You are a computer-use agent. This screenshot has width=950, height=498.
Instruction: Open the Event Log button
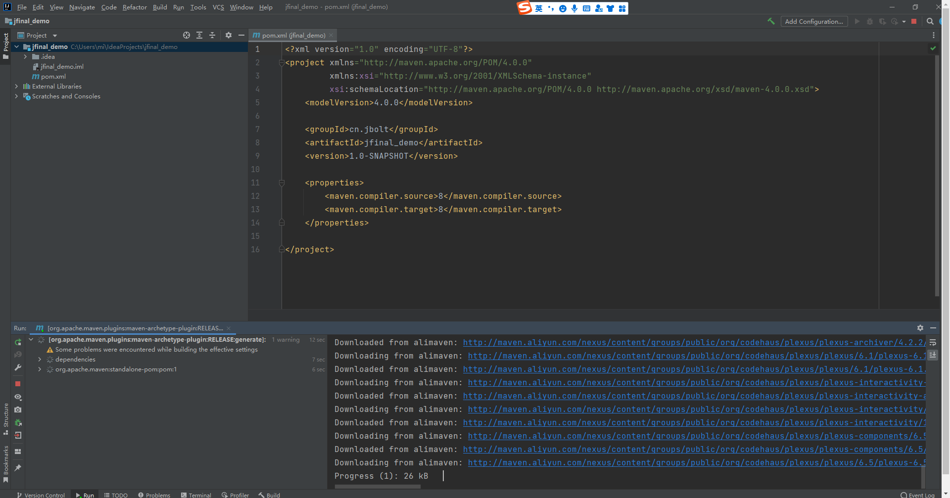(x=918, y=495)
